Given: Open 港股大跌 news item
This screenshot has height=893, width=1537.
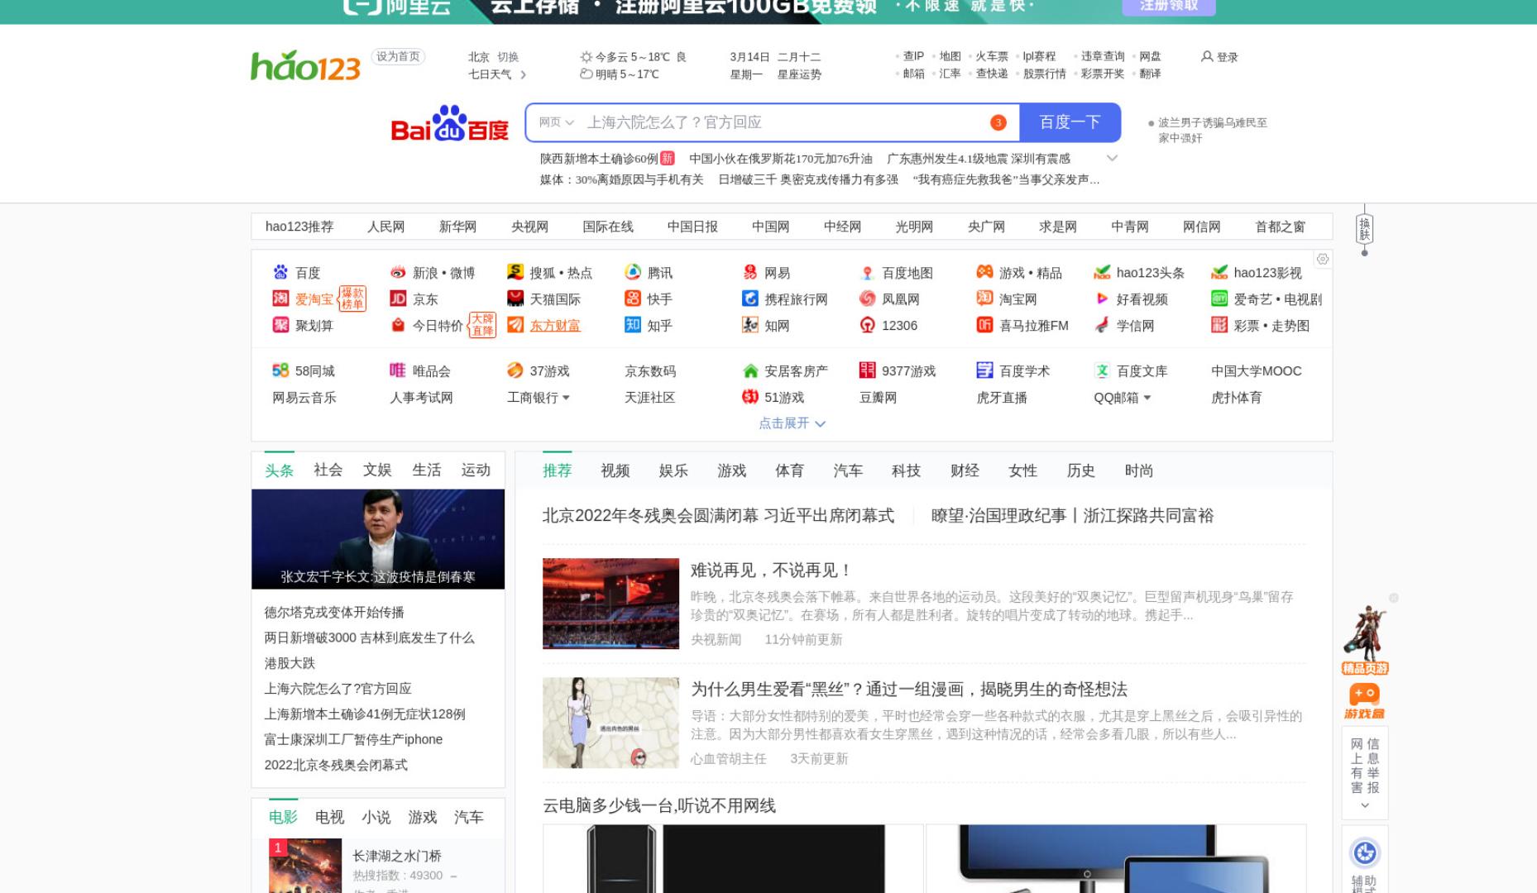Looking at the screenshot, I should tap(290, 663).
